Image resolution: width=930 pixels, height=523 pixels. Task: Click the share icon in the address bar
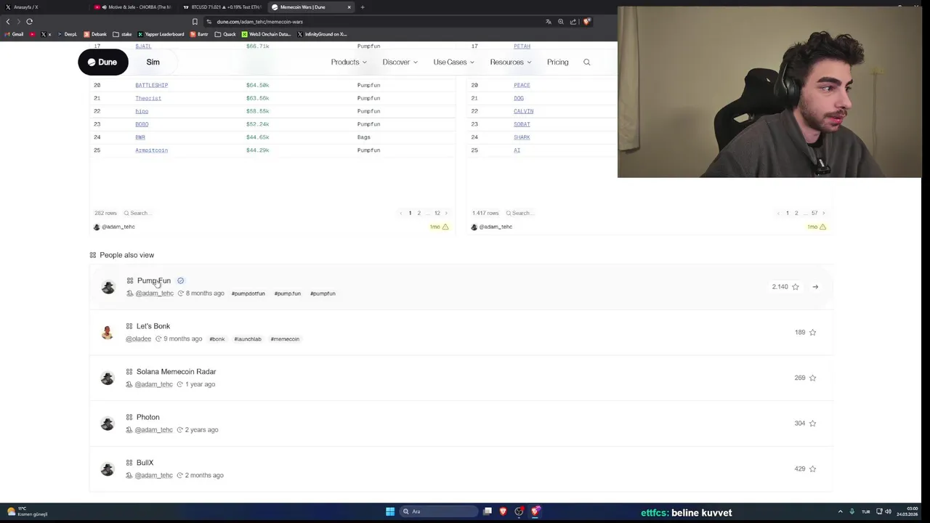573,22
